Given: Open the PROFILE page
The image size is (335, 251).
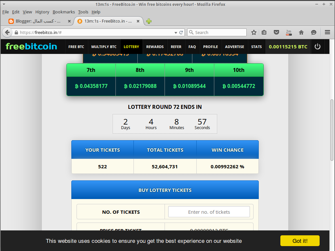Looking at the screenshot, I should point(210,46).
